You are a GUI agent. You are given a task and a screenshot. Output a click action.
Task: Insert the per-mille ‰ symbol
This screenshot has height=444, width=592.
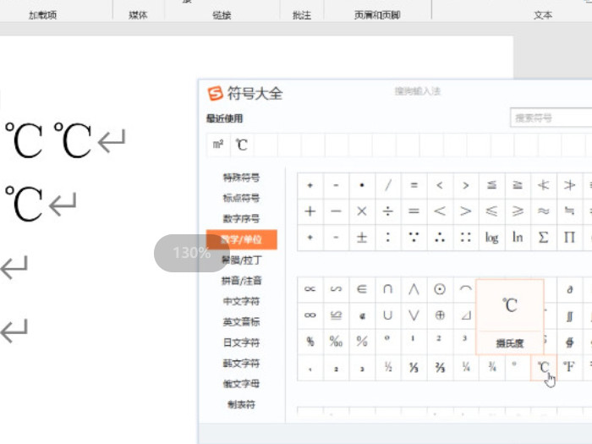336,342
